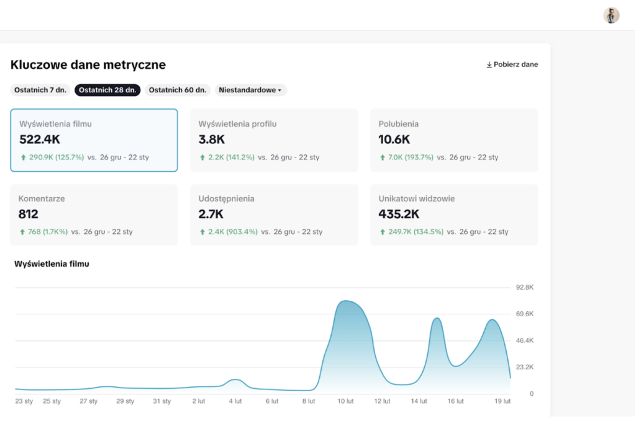Download data via Pobierz dane
The width and height of the screenshot is (636, 426).
click(512, 64)
